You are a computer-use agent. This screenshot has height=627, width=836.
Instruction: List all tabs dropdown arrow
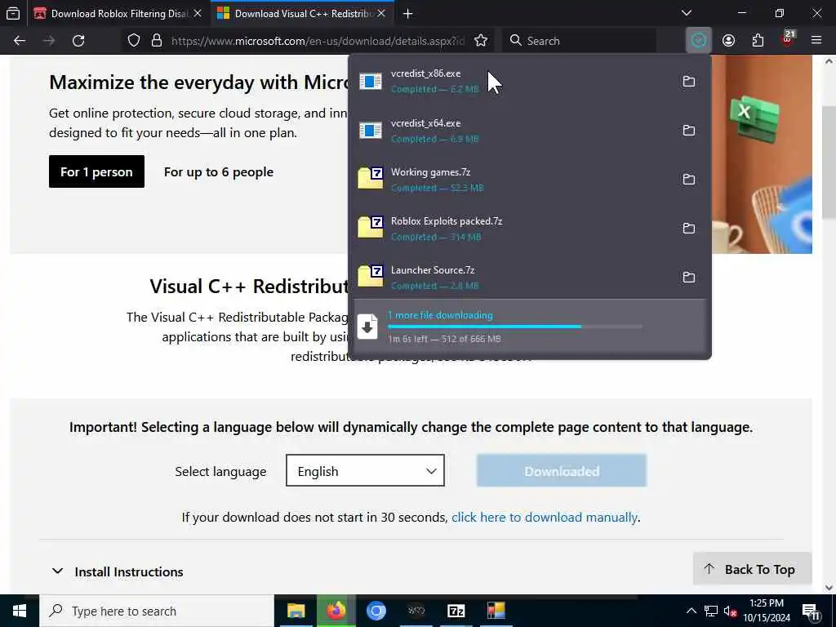coord(687,13)
